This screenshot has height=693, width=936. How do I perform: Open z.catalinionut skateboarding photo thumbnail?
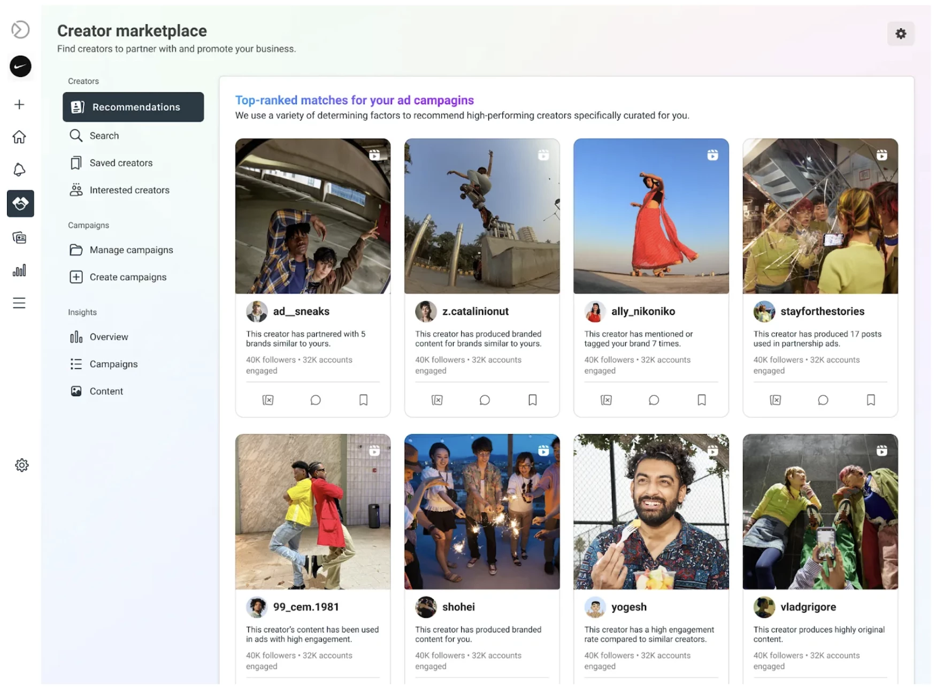tap(482, 216)
